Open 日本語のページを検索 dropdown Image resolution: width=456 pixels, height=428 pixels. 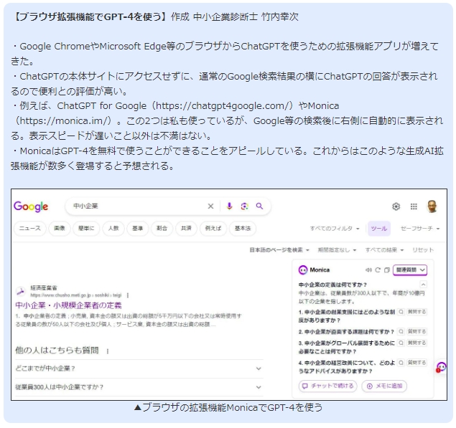click(279, 250)
